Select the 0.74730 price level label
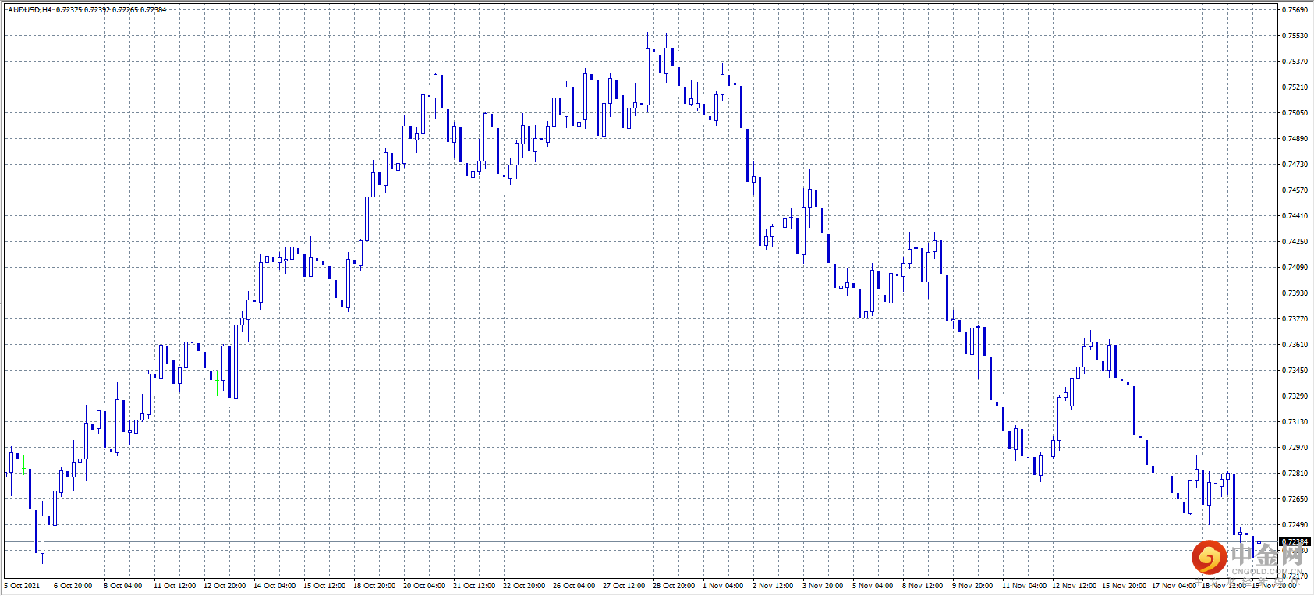1314x596 pixels. click(1295, 165)
